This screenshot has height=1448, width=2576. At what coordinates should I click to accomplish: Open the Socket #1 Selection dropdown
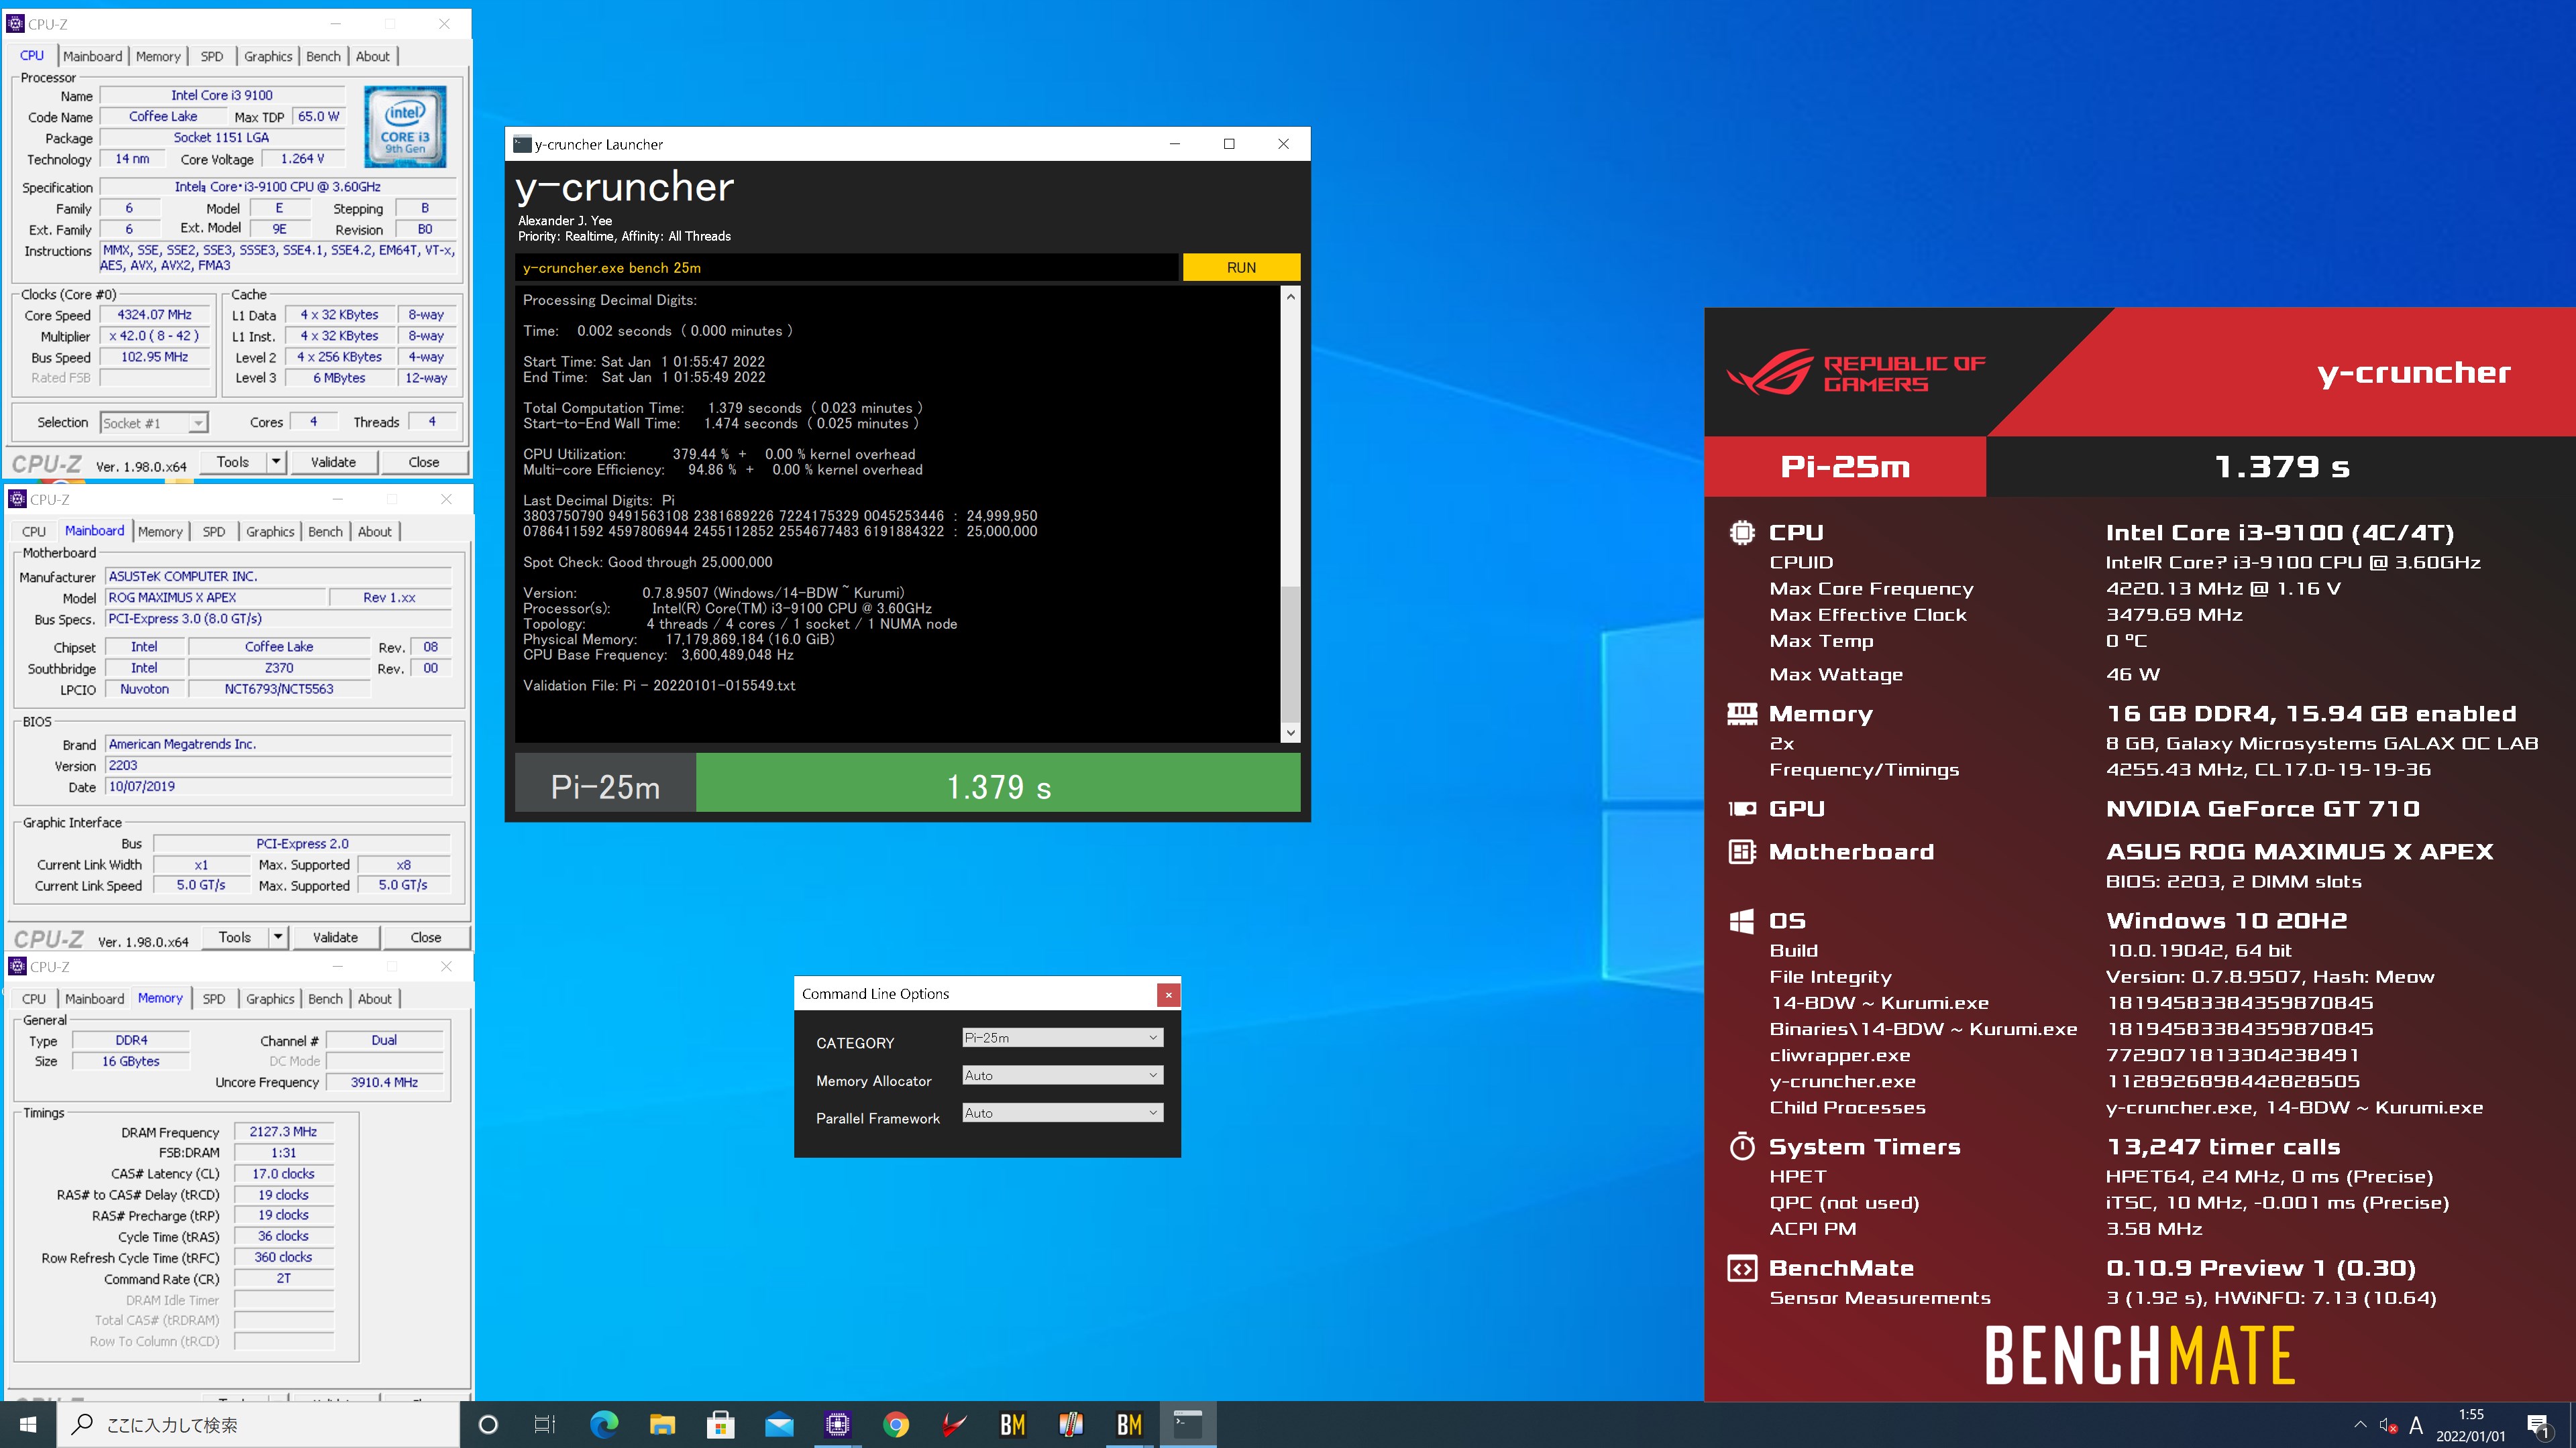click(154, 423)
